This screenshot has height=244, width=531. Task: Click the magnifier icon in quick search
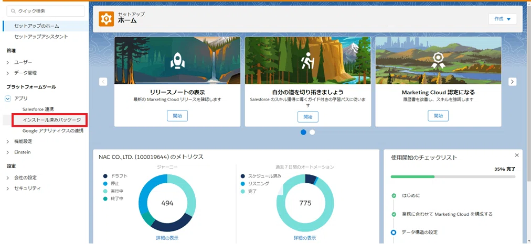14,11
